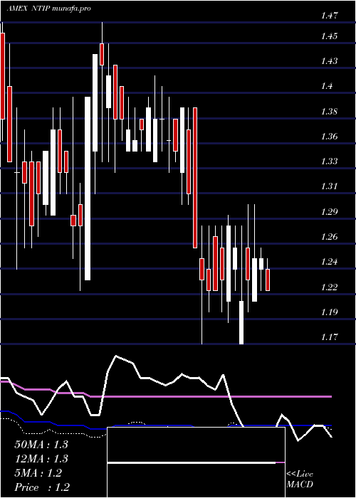Click the 5MA : 1.2 legend entry
This screenshot has height=498, width=356.
click(x=38, y=473)
